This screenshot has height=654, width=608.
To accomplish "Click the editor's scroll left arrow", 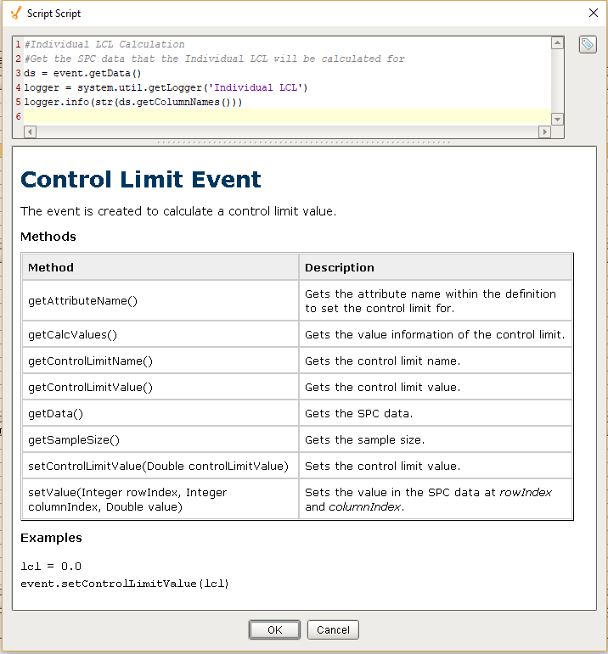I will coord(31,131).
